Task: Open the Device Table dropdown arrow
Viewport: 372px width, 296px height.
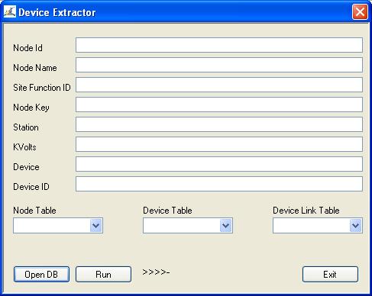Action: (x=226, y=225)
